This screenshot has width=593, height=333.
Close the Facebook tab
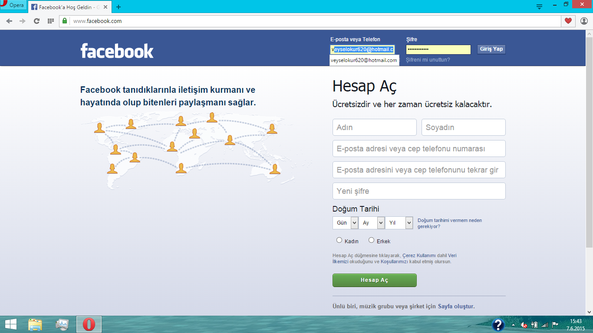coord(105,7)
